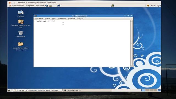
Task: Open the Sistema menu
Action: point(40,5)
